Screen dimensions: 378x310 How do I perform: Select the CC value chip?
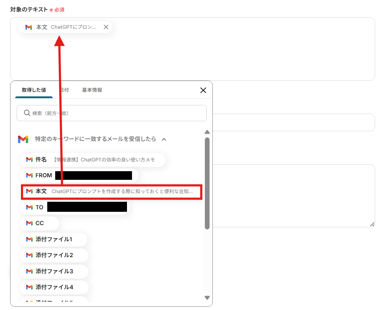39,223
